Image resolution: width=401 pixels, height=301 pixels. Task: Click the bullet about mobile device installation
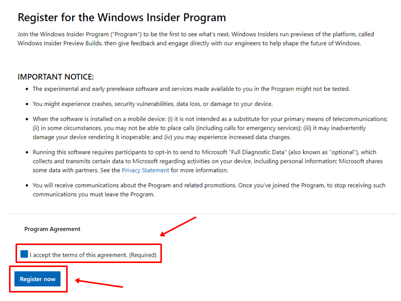(210, 128)
